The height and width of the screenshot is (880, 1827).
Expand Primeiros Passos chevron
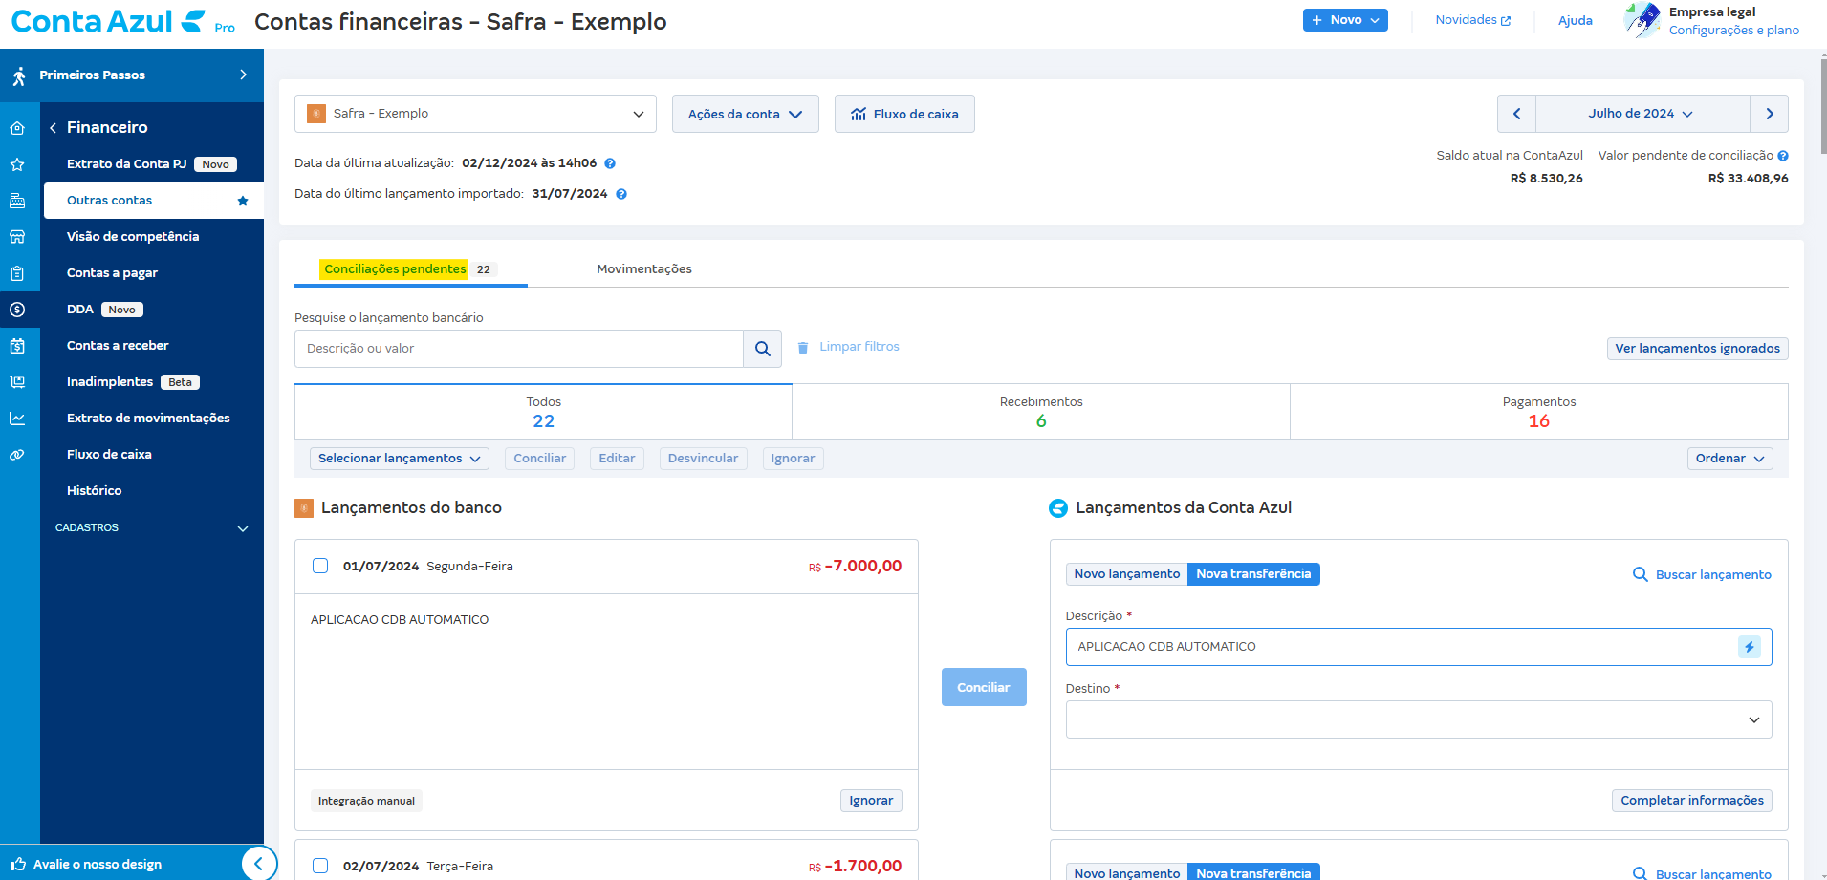click(x=244, y=75)
